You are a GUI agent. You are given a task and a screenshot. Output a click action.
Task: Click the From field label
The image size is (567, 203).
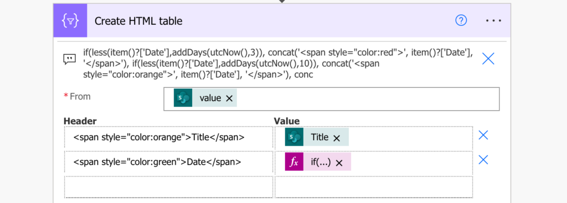(x=80, y=97)
